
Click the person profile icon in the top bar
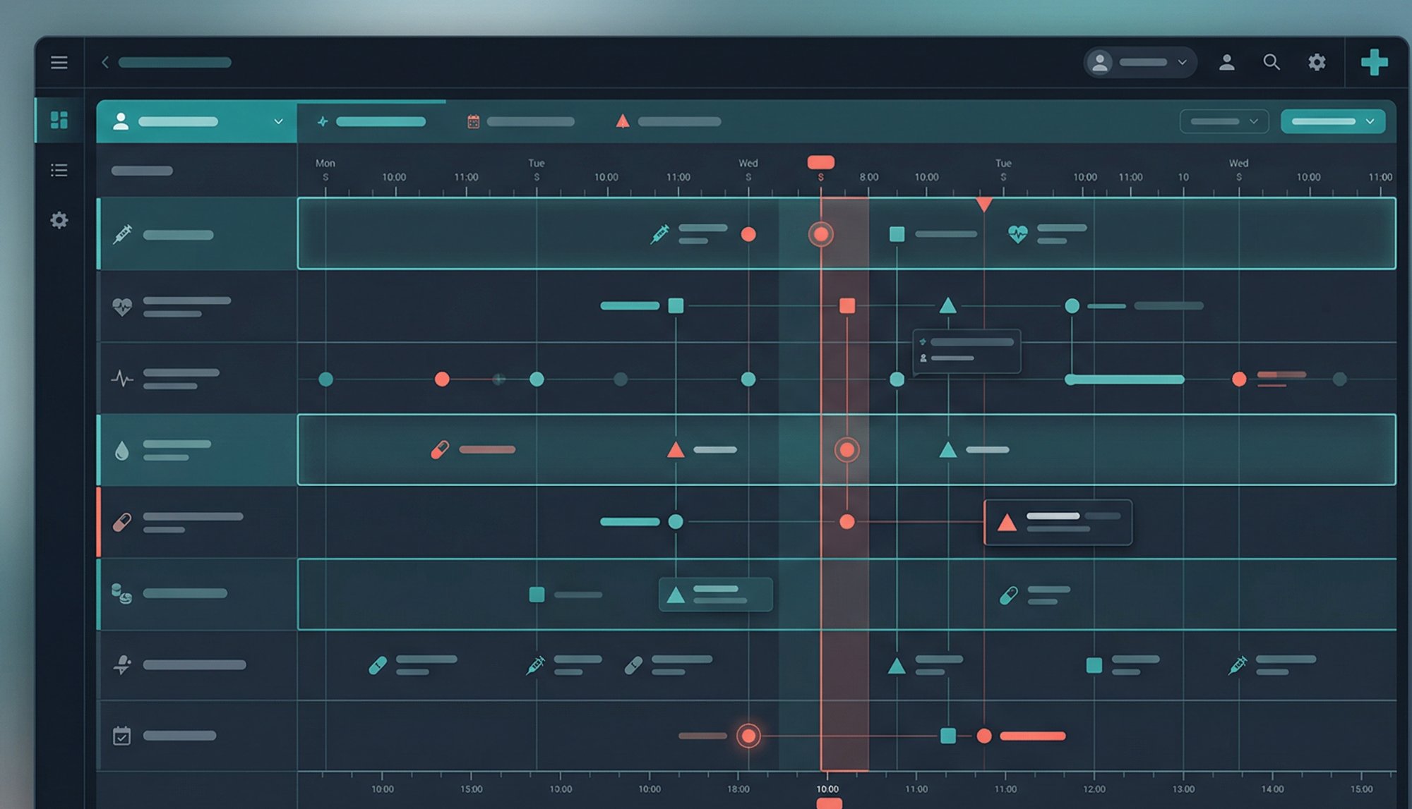click(1227, 62)
